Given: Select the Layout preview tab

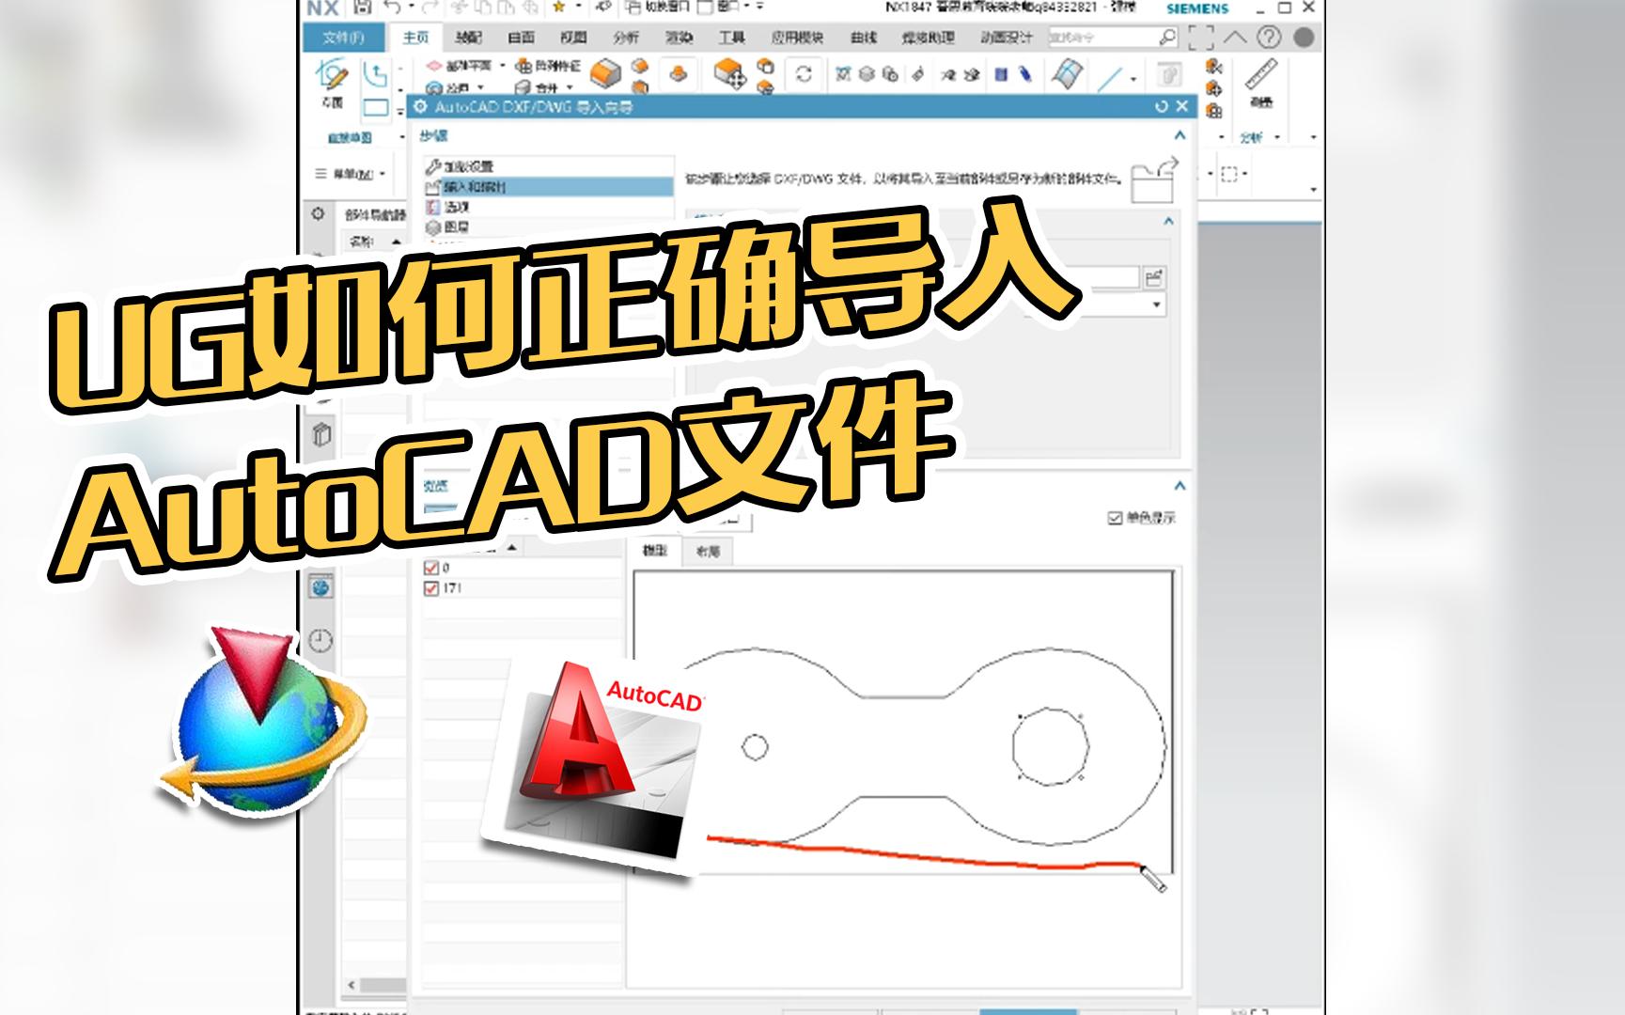Looking at the screenshot, I should point(708,552).
